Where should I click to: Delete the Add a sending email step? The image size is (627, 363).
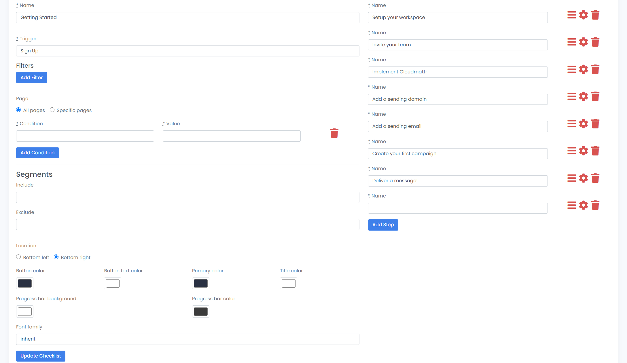[x=595, y=124]
